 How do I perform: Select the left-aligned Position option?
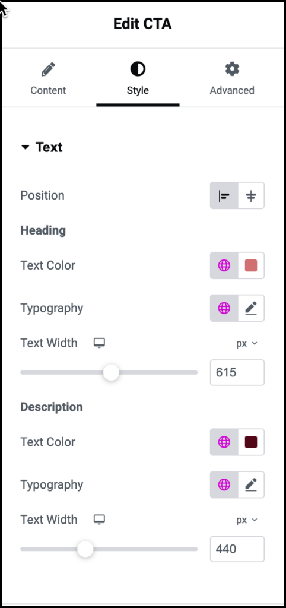224,196
